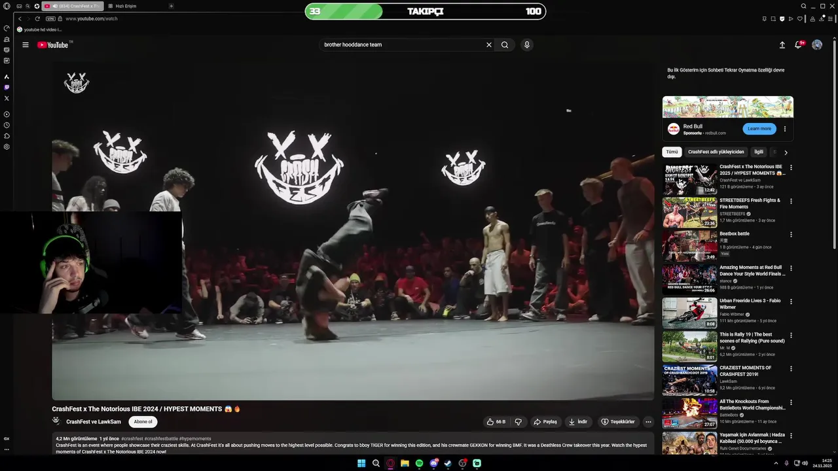
Task: Open the browser downloads icon in toolbar
Action: pyautogui.click(x=821, y=18)
